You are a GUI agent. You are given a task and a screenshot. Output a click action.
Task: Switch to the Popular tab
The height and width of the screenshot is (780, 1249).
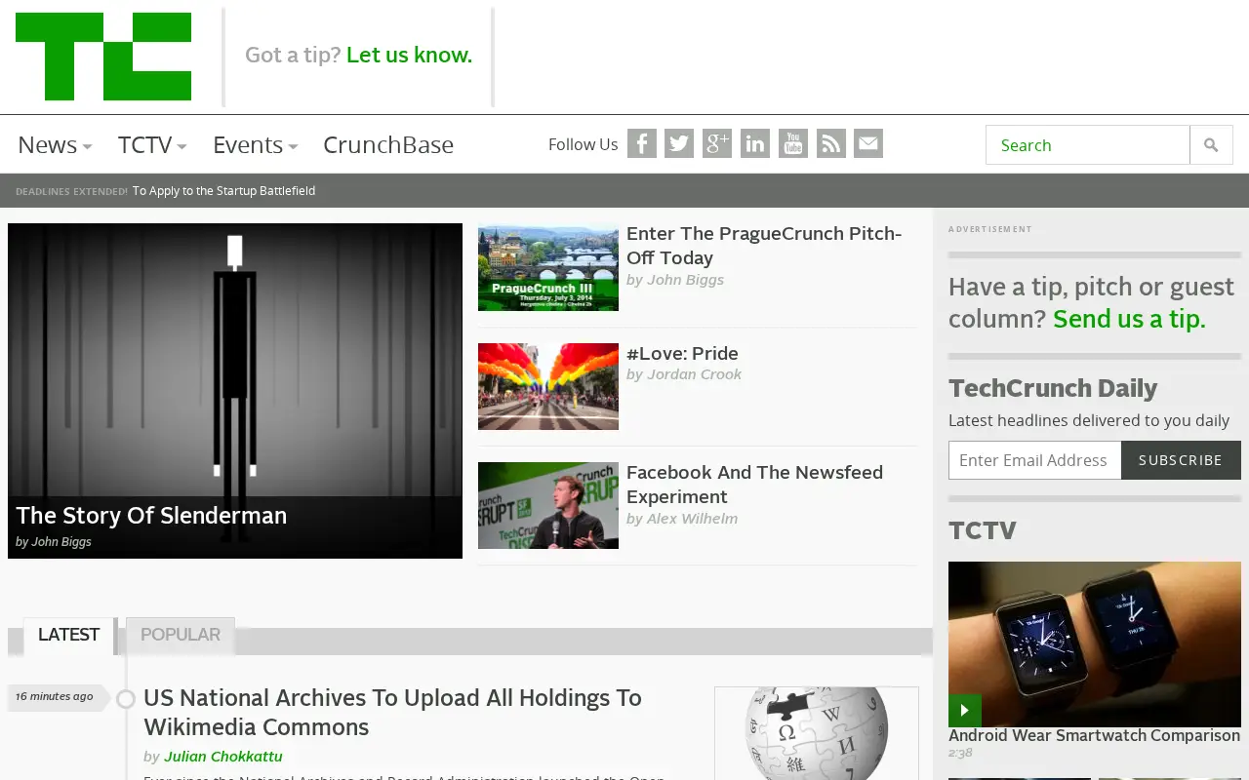pyautogui.click(x=181, y=635)
